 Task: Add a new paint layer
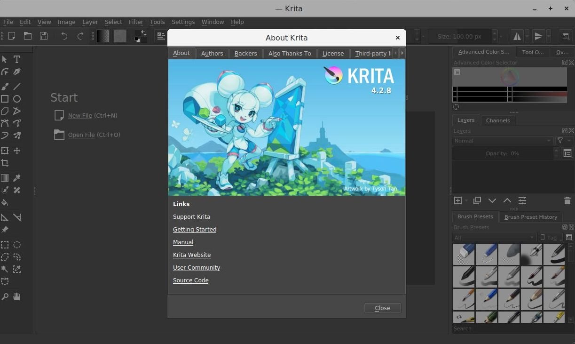tap(457, 200)
